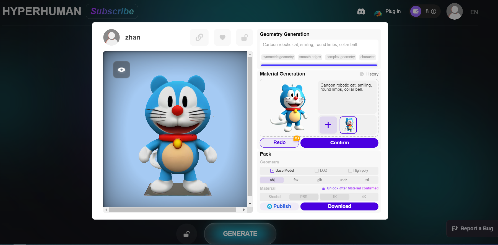The width and height of the screenshot is (498, 245).
Task: Select the .stl format
Action: 367,180
